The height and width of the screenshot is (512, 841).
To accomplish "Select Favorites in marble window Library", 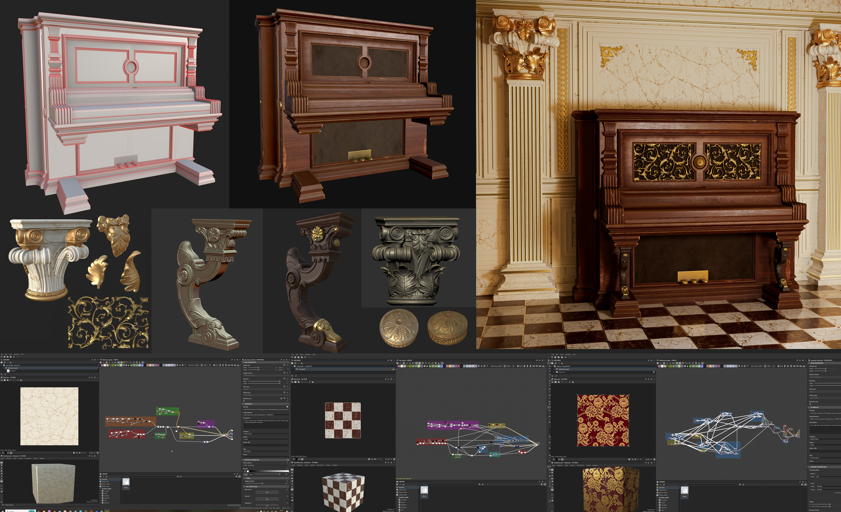I will click(110, 479).
